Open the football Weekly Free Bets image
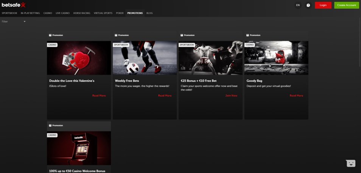Image resolution: width=361 pixels, height=173 pixels. [x=145, y=58]
